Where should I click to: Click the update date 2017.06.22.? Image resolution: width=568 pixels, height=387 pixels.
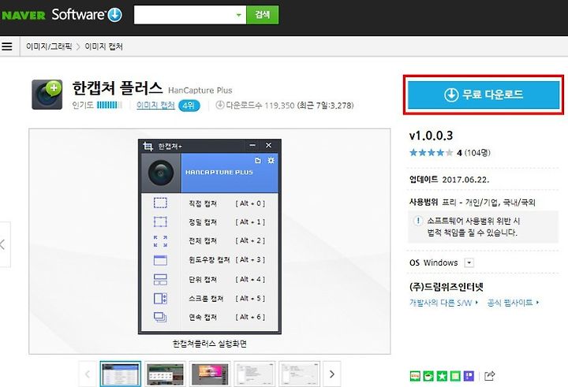[465, 180]
